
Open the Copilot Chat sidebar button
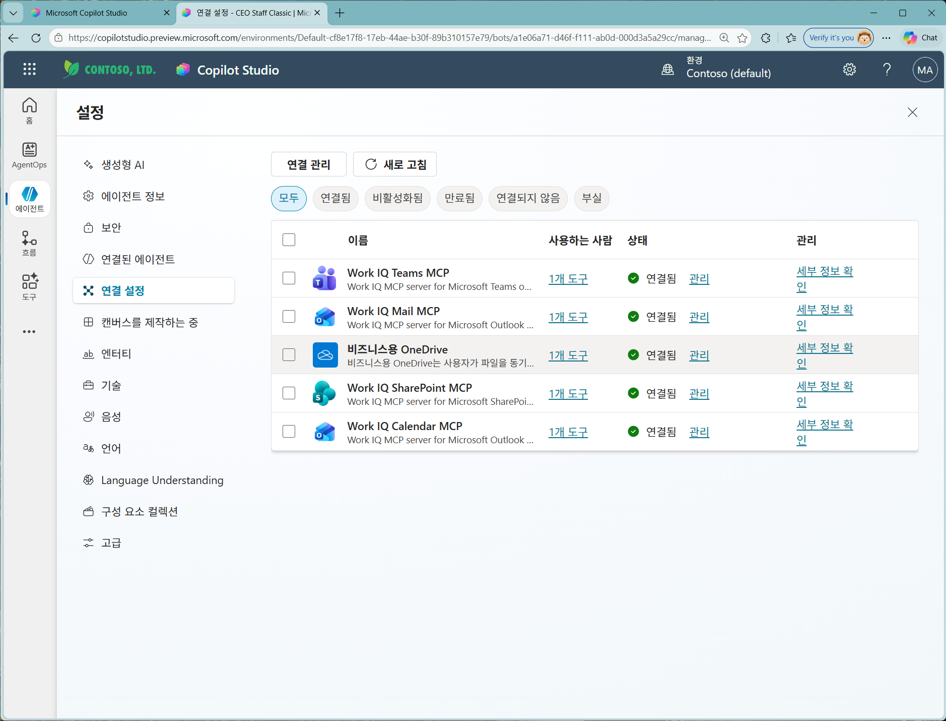(x=920, y=38)
